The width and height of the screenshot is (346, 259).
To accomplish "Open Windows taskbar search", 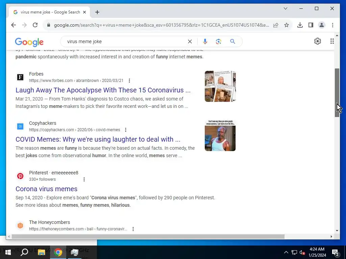I will [24, 252].
